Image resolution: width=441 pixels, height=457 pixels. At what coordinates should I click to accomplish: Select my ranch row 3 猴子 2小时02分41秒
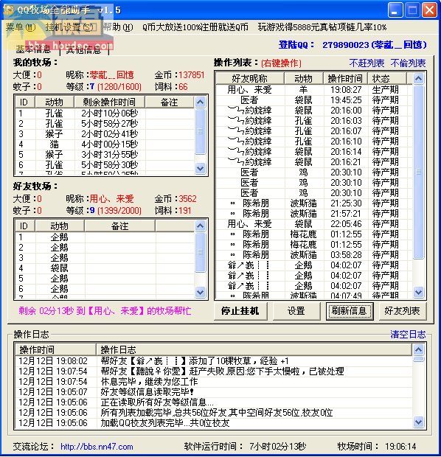pyautogui.click(x=105, y=133)
